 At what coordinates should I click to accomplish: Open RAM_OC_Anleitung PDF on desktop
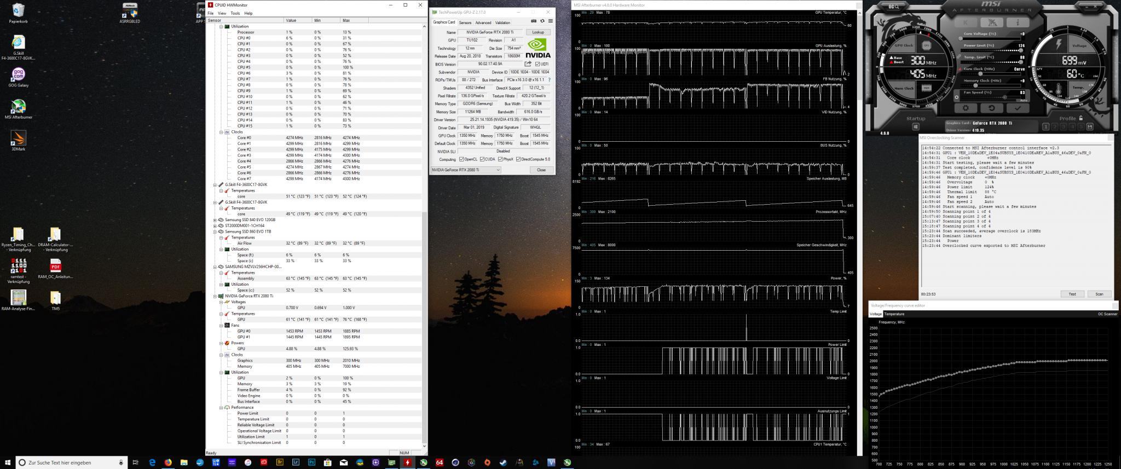click(55, 269)
